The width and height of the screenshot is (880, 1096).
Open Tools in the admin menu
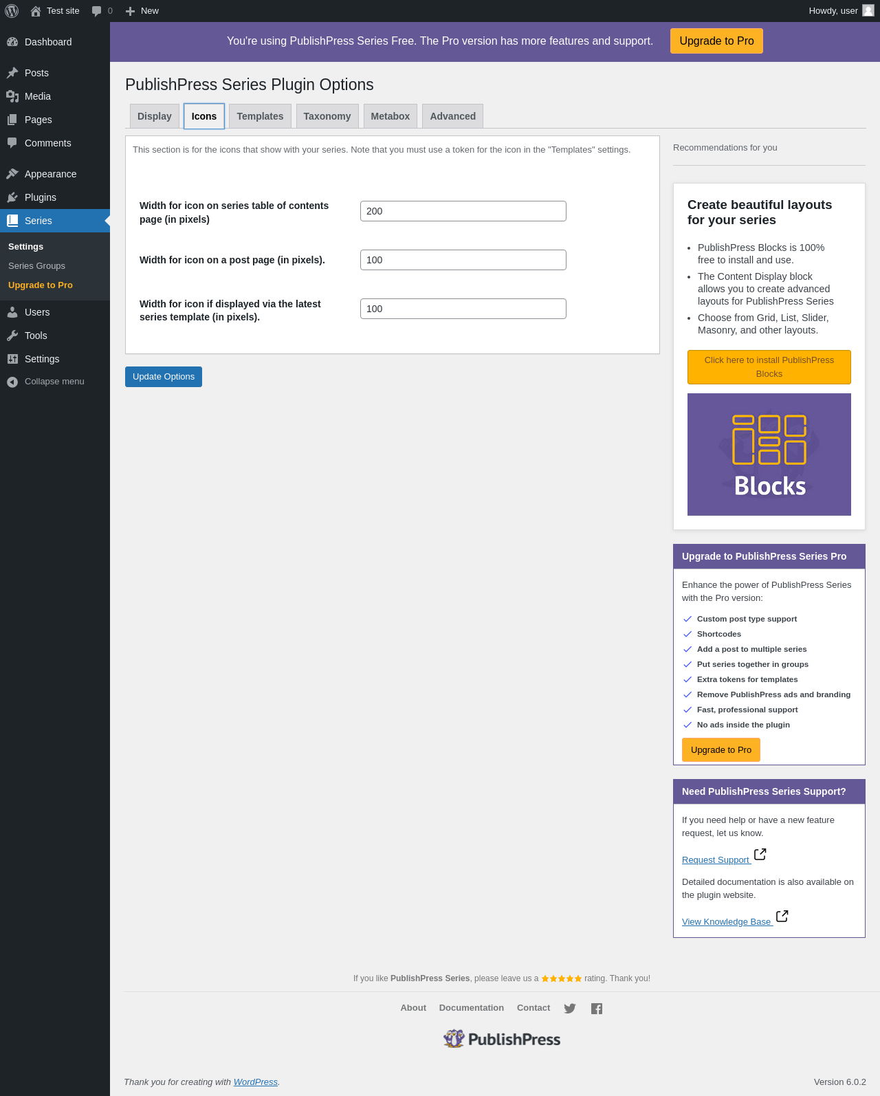click(x=55, y=336)
